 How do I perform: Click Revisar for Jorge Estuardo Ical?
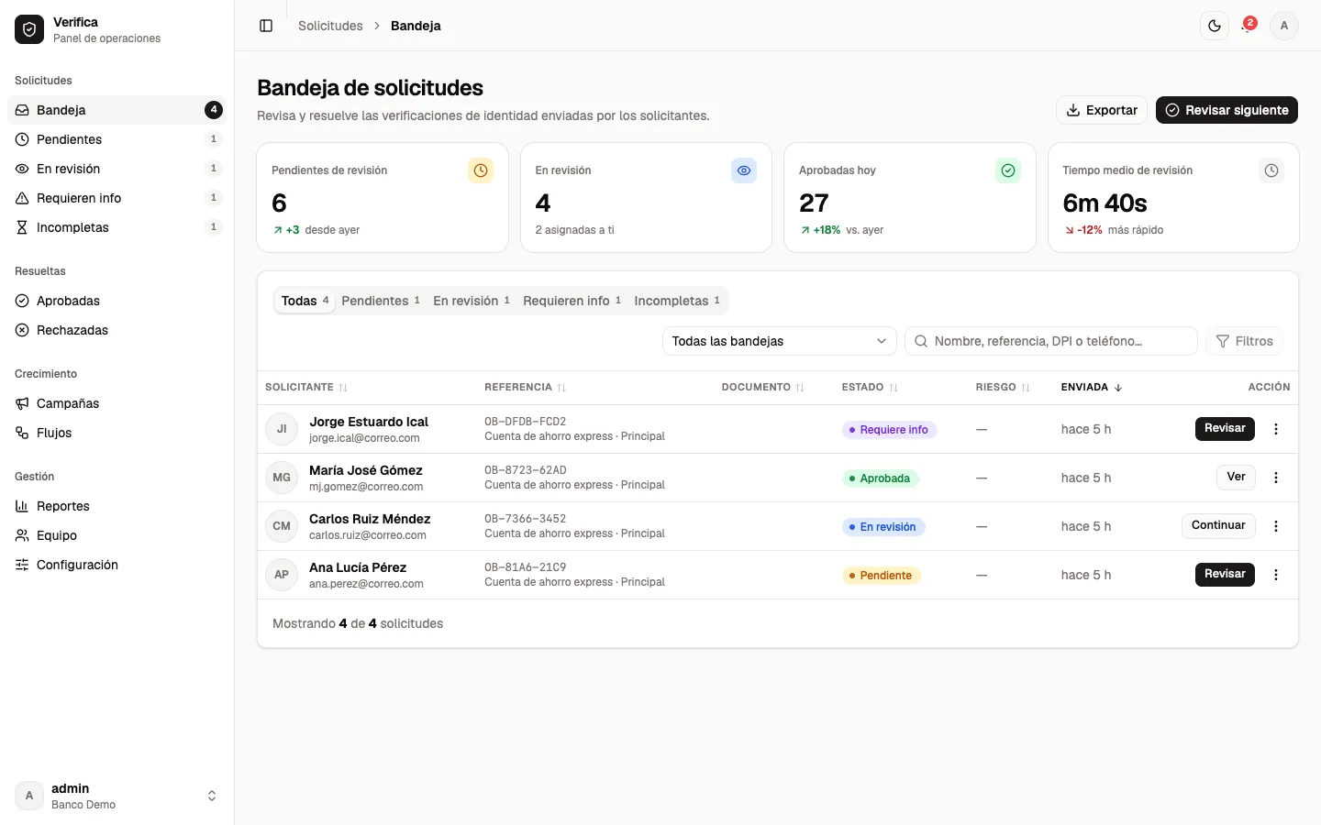coord(1225,429)
